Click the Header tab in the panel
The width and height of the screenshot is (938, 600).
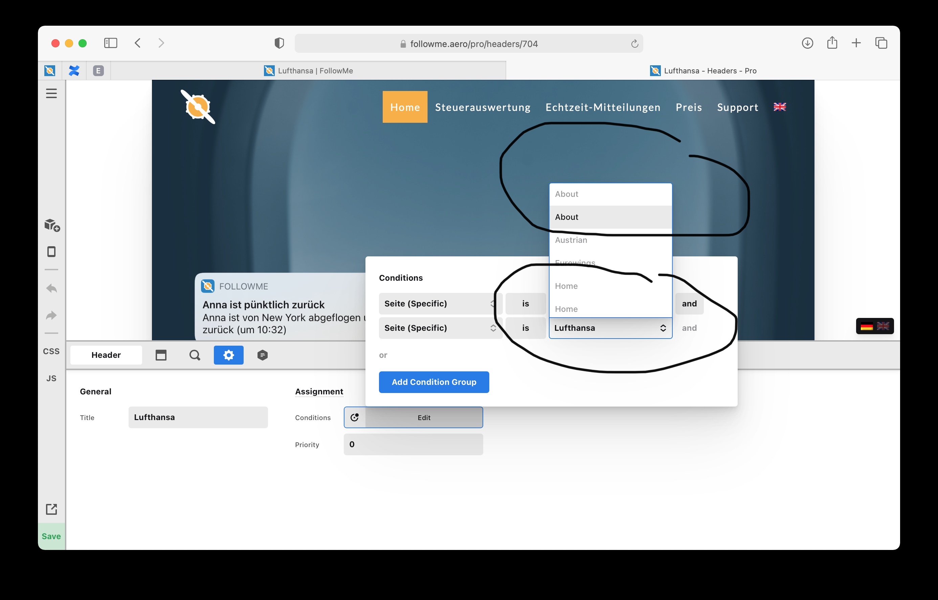coord(106,355)
